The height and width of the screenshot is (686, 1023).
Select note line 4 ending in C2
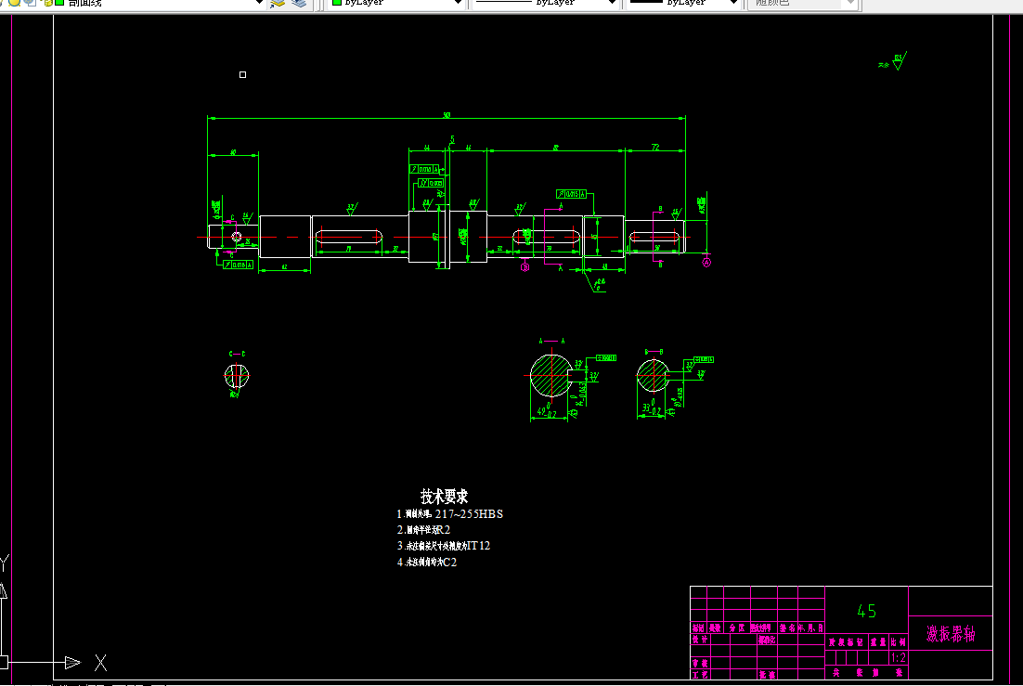tap(427, 562)
